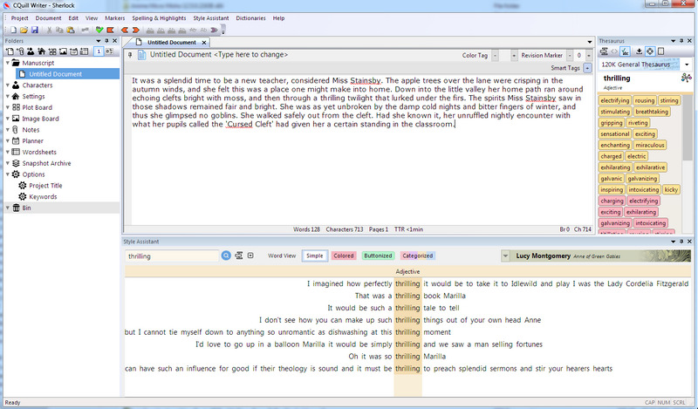
Task: Switch Word View to Colored
Action: (343, 256)
